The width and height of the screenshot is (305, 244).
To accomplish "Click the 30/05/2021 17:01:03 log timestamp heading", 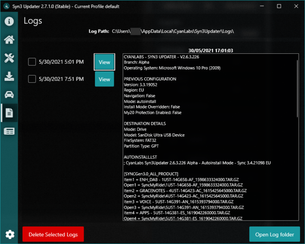I will [x=211, y=51].
